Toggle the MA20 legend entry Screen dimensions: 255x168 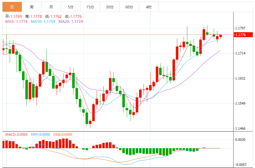tap(71, 21)
